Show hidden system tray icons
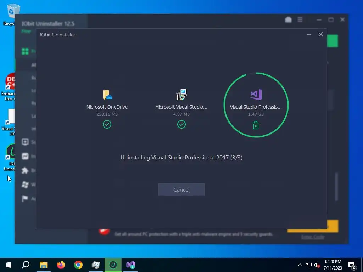The height and width of the screenshot is (272, 363). 300,265
